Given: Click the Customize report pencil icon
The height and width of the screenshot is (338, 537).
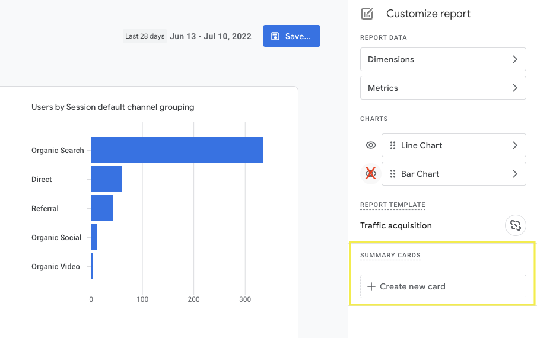Looking at the screenshot, I should point(367,14).
